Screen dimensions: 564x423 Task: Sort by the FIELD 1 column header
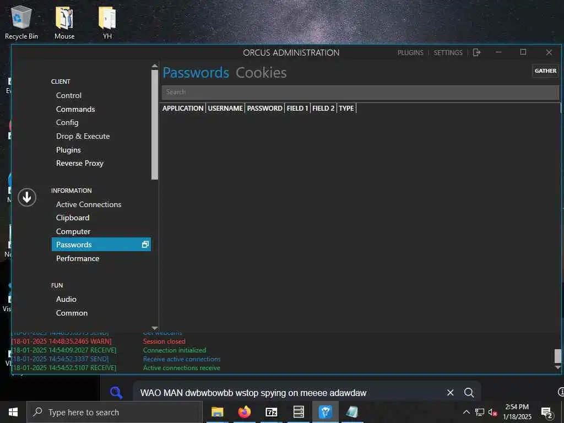(297, 109)
